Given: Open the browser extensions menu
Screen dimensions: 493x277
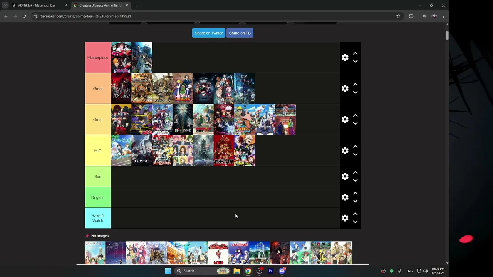Looking at the screenshot, I should [411, 16].
